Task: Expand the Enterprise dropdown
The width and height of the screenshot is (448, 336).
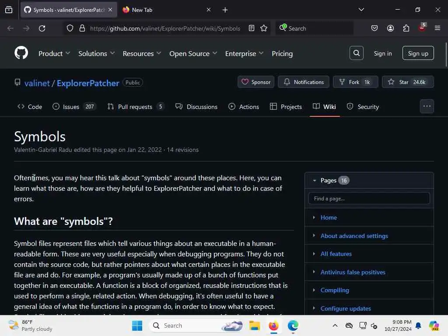Action: (x=244, y=53)
